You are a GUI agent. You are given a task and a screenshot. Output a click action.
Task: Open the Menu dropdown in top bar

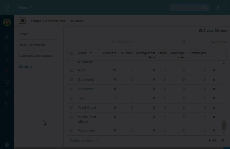pyautogui.click(x=24, y=7)
